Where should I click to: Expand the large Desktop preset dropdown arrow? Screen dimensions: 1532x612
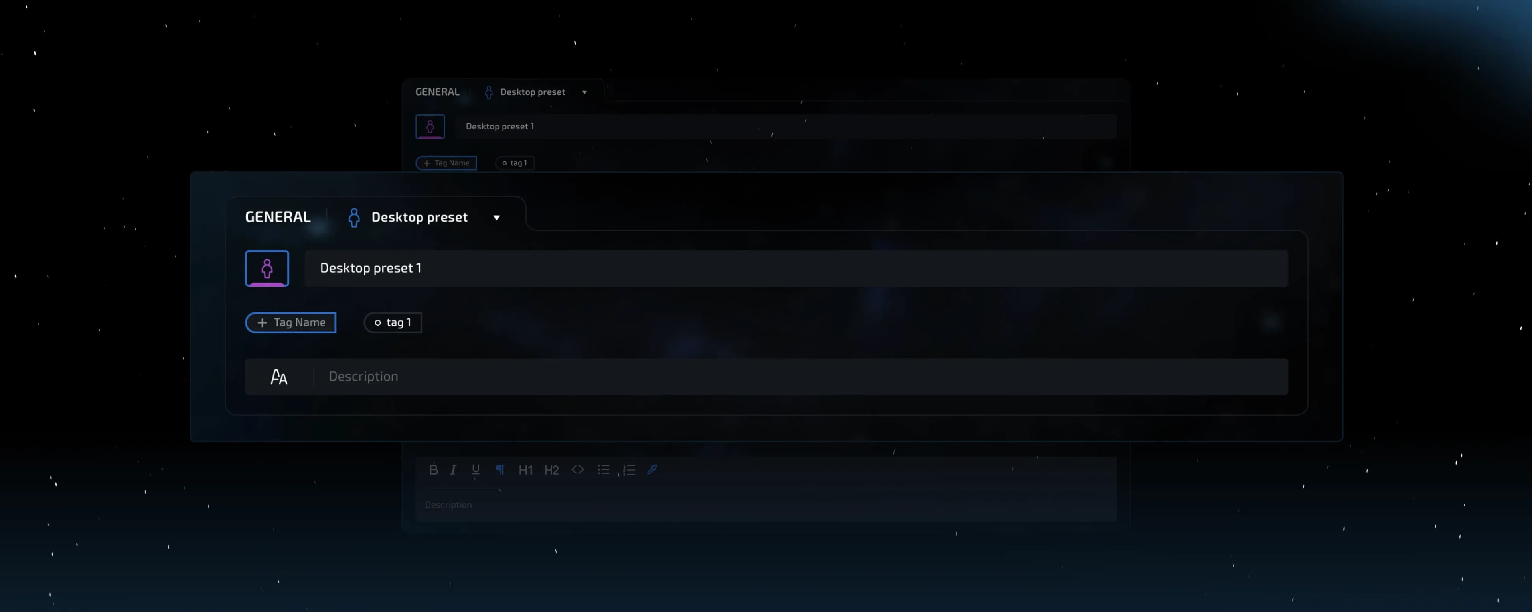497,218
